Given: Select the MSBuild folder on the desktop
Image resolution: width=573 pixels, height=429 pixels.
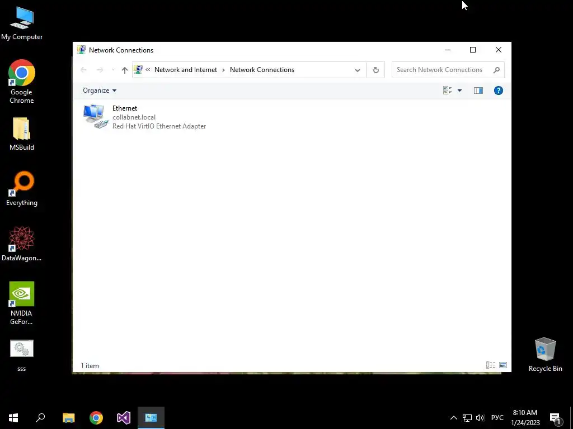Looking at the screenshot, I should [x=22, y=134].
